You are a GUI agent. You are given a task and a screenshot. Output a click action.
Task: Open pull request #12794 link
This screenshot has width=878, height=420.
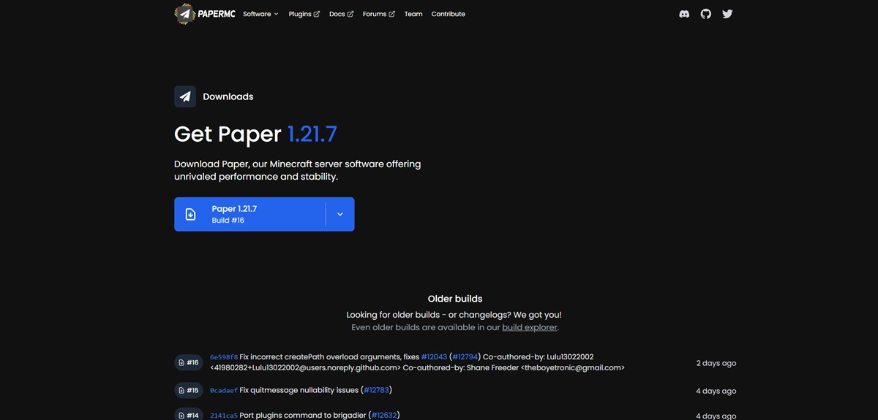point(465,356)
